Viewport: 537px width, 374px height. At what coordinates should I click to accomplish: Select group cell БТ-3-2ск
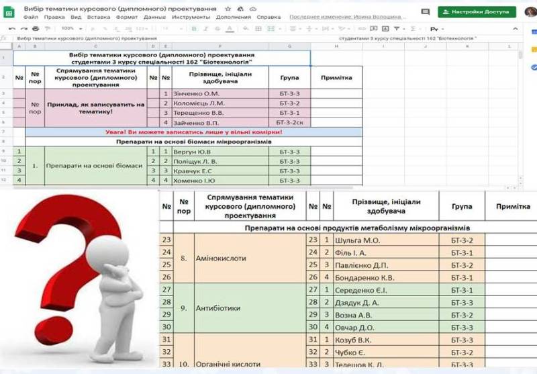pos(289,123)
